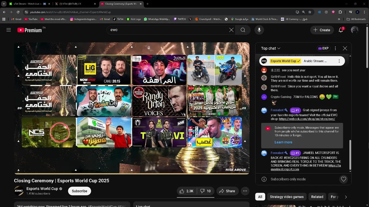Select the All filter chip
Viewport: 369px width, 207px height.
pos(260,197)
